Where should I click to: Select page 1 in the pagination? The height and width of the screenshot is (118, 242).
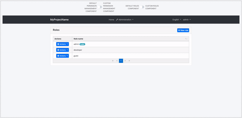click(x=121, y=61)
